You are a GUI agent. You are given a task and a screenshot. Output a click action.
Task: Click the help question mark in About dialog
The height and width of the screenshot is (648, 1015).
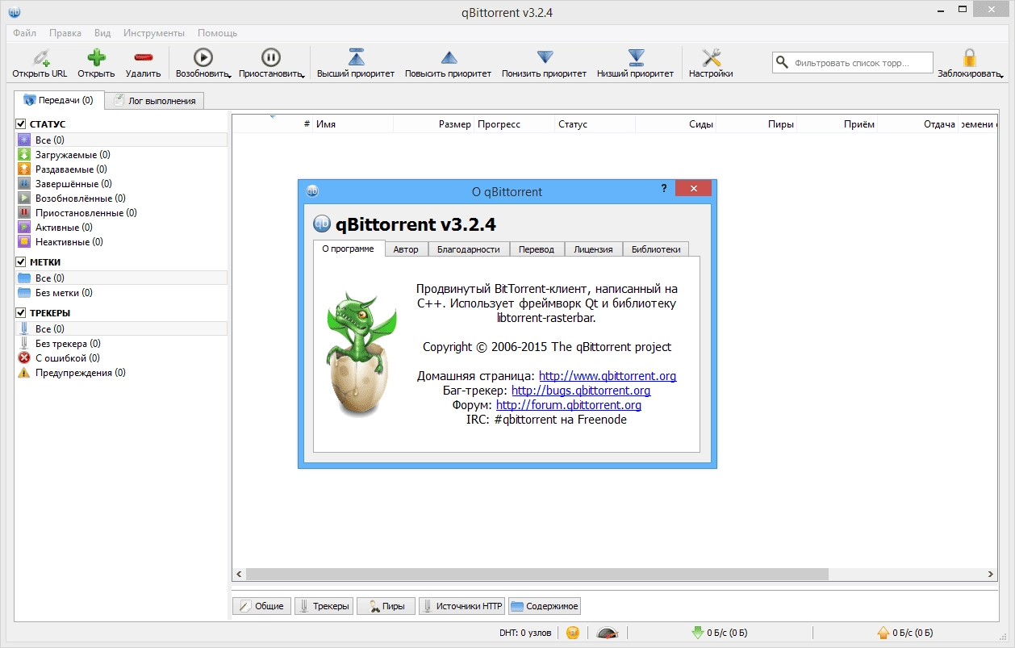[x=664, y=188]
